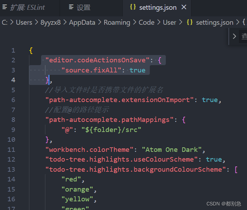Open the User breadcrumb segment

point(170,23)
